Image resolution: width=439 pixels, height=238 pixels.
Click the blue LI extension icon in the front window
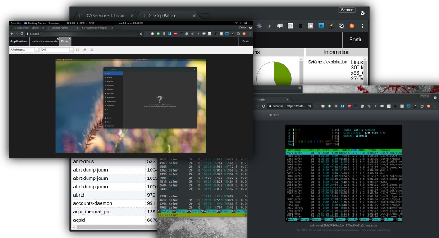click(x=169, y=34)
